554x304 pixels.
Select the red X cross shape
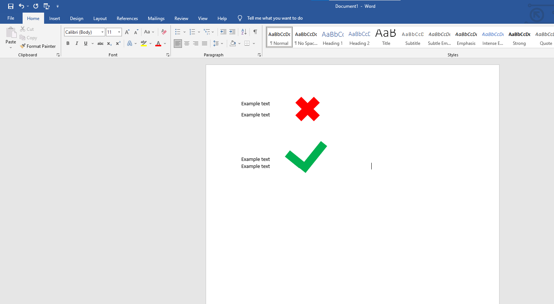pos(308,109)
